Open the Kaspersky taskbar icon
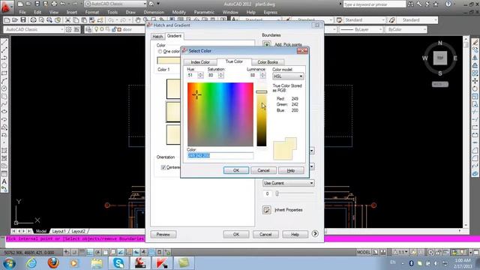 pyautogui.click(x=162, y=263)
